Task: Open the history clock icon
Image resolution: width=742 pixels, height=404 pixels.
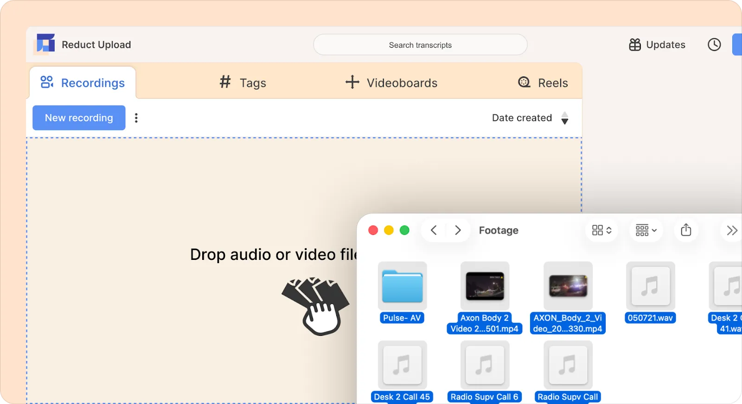Action: (x=714, y=44)
